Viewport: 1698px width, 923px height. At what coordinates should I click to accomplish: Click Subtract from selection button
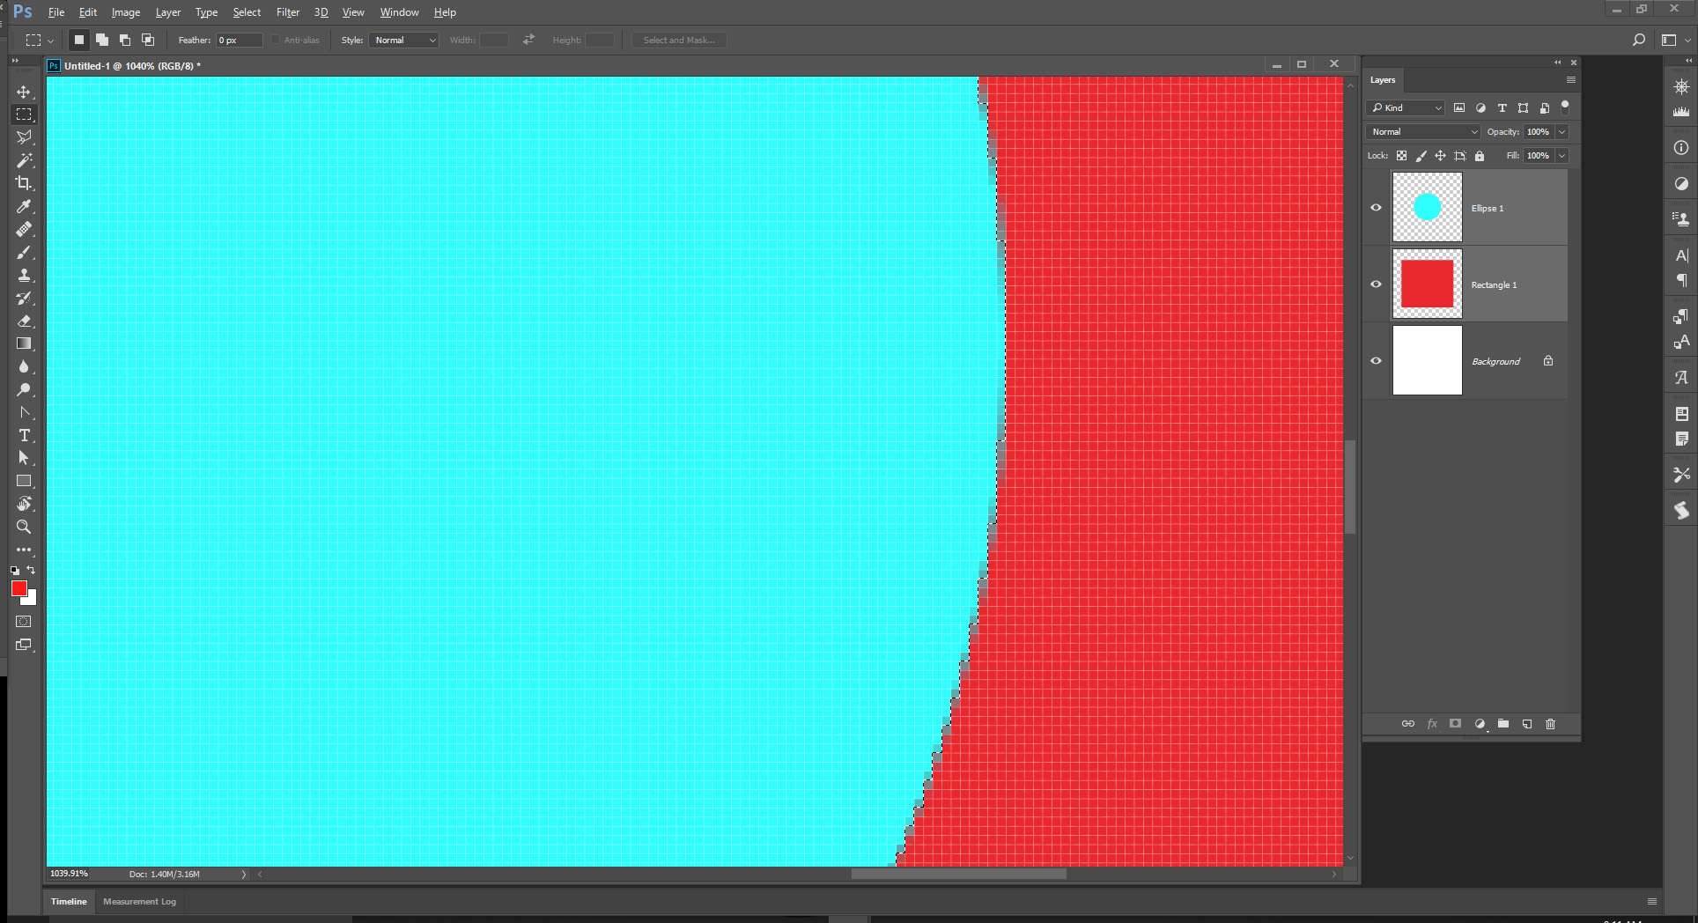pyautogui.click(x=125, y=40)
